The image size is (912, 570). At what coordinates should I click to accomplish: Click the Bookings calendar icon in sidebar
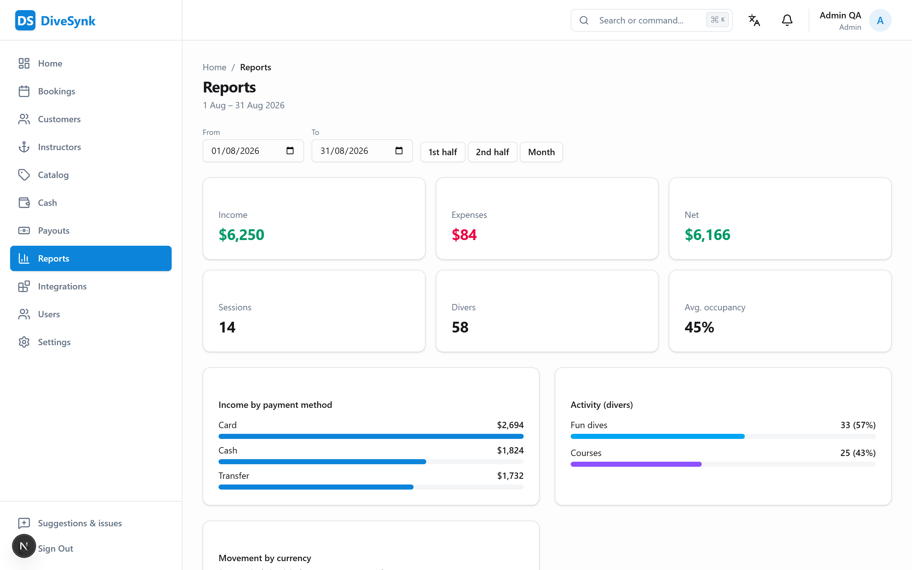[24, 91]
